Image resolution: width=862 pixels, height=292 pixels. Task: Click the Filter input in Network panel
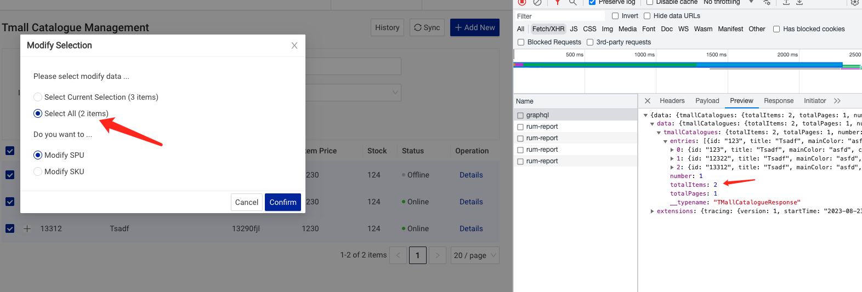(x=560, y=16)
